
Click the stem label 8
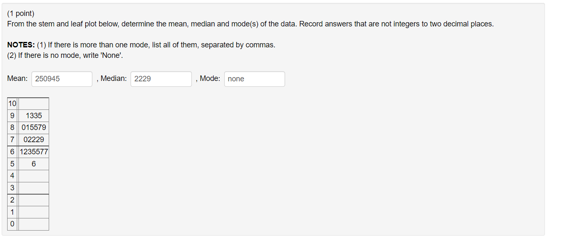tap(12, 127)
